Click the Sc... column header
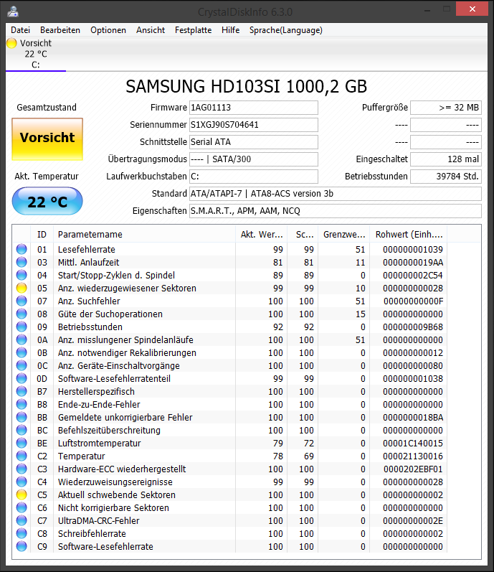Viewport: 494px width, 572px height. tap(303, 234)
